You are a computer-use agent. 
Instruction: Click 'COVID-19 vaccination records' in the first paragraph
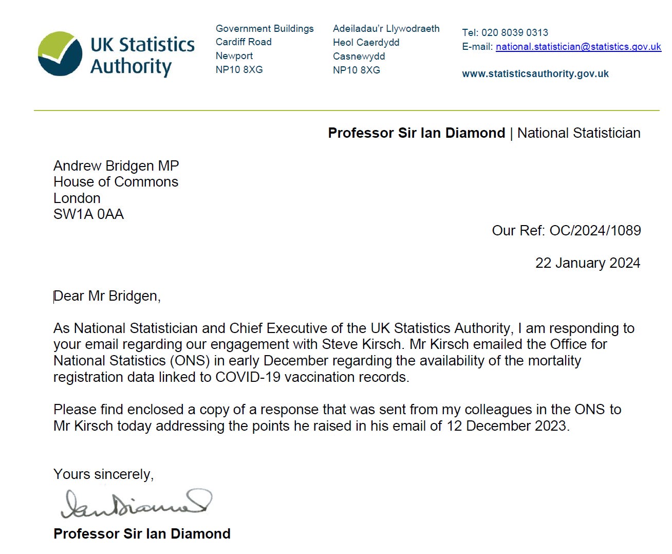(x=311, y=377)
